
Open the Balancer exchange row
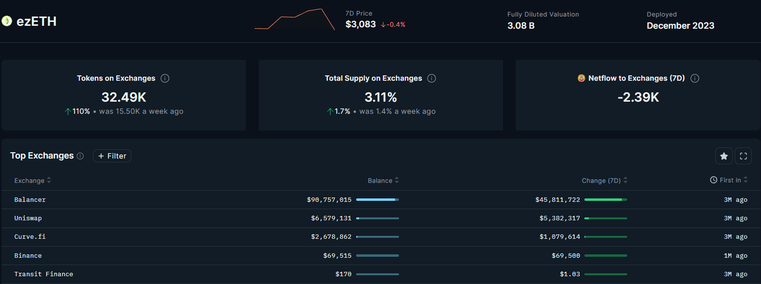tap(30, 199)
